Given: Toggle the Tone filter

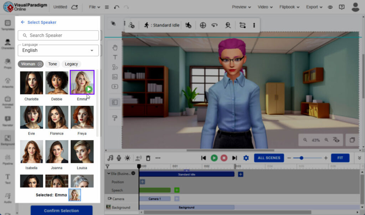Looking at the screenshot, I should [52, 64].
